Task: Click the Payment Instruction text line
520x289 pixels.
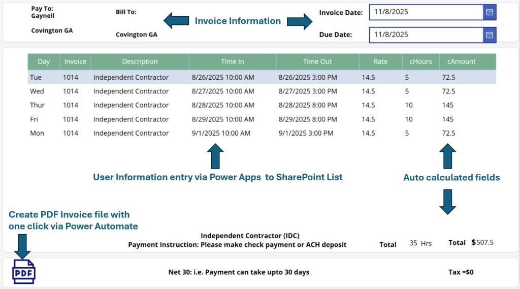Action: tap(237, 245)
